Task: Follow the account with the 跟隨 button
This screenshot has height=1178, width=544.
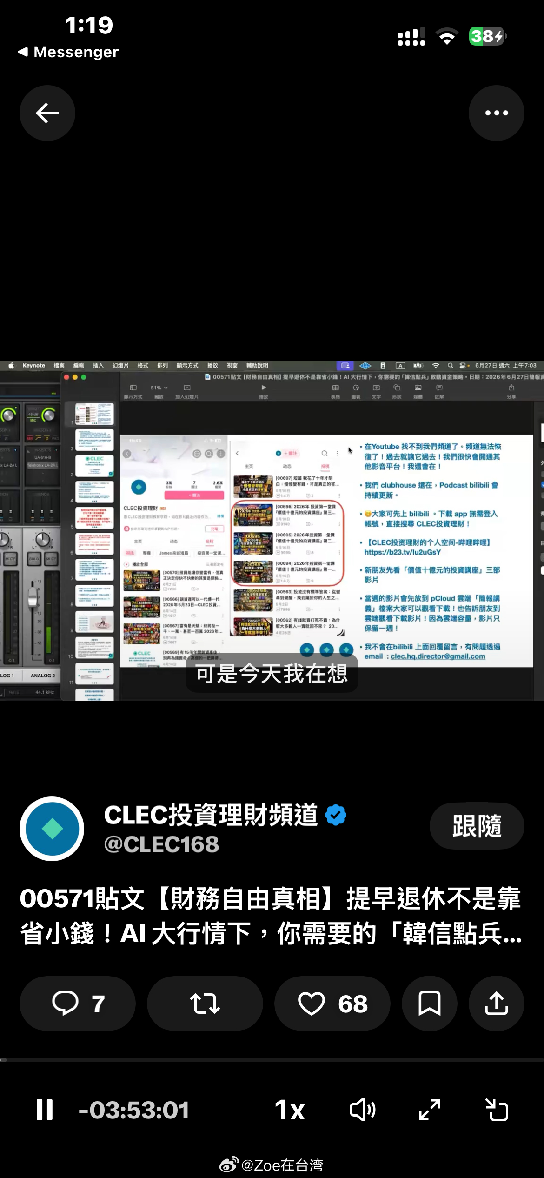Action: (477, 826)
